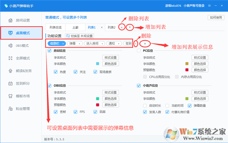This screenshot has height=143, width=228.
Task: Click the 游客k6s876 username
Action: point(173,6)
